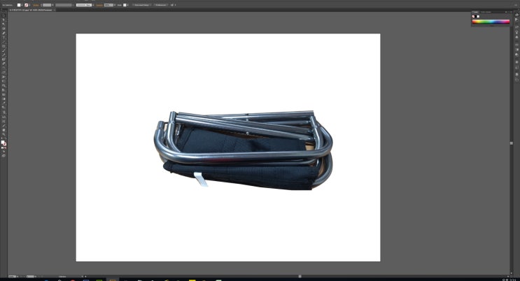Viewport: 520px width, 281px height.
Task: Select the Blend tool
Action: (x=3, y=108)
